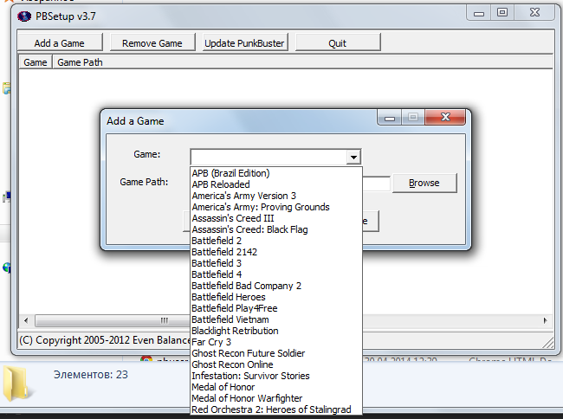Close the Add a Game dialog
Image resolution: width=563 pixels, height=419 pixels.
(x=445, y=118)
